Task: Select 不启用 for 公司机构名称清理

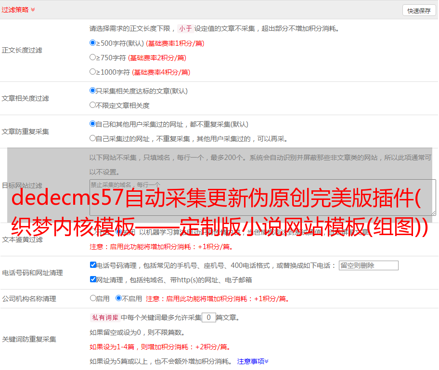Action: point(119,298)
